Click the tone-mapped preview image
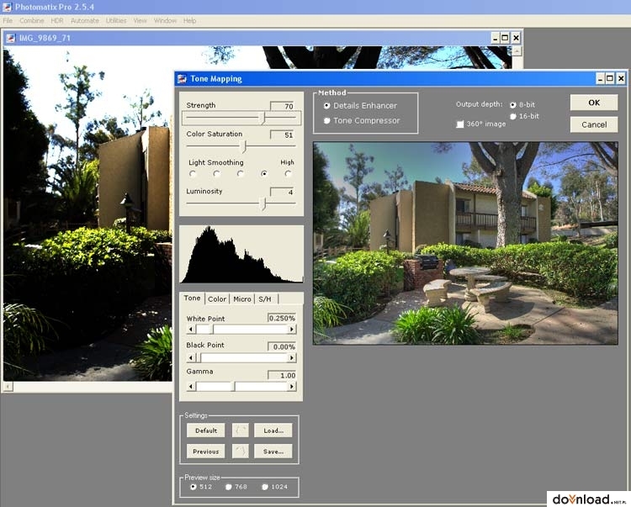631x507 pixels. click(465, 243)
